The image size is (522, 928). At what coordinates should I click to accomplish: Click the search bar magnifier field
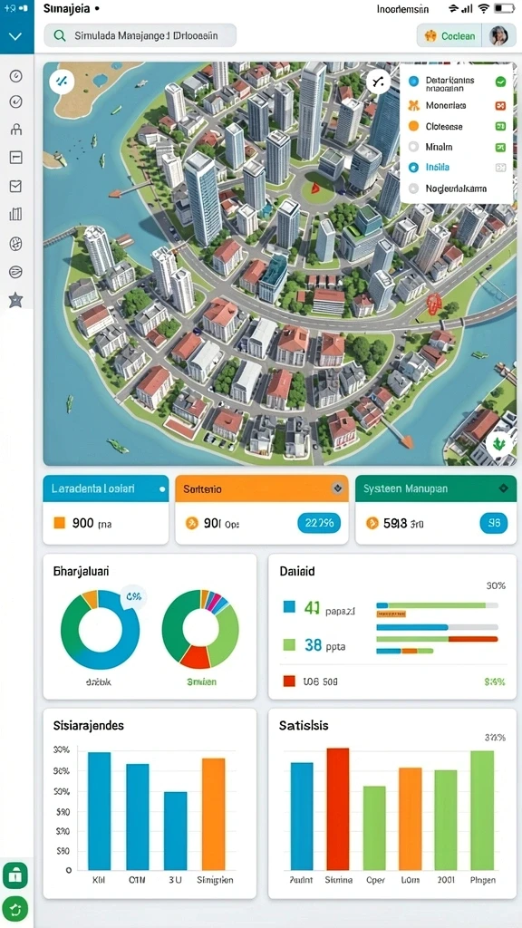click(140, 35)
